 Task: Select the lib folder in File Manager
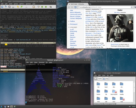pos(106,92)
